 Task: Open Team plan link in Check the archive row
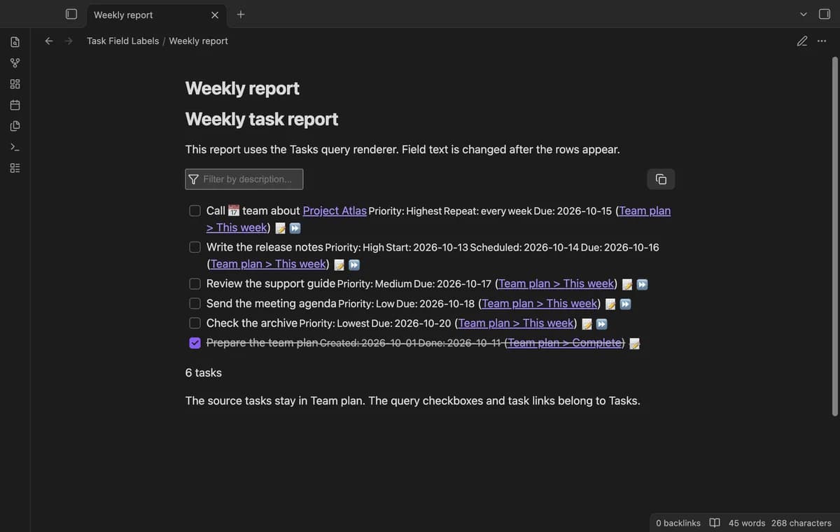click(x=516, y=323)
